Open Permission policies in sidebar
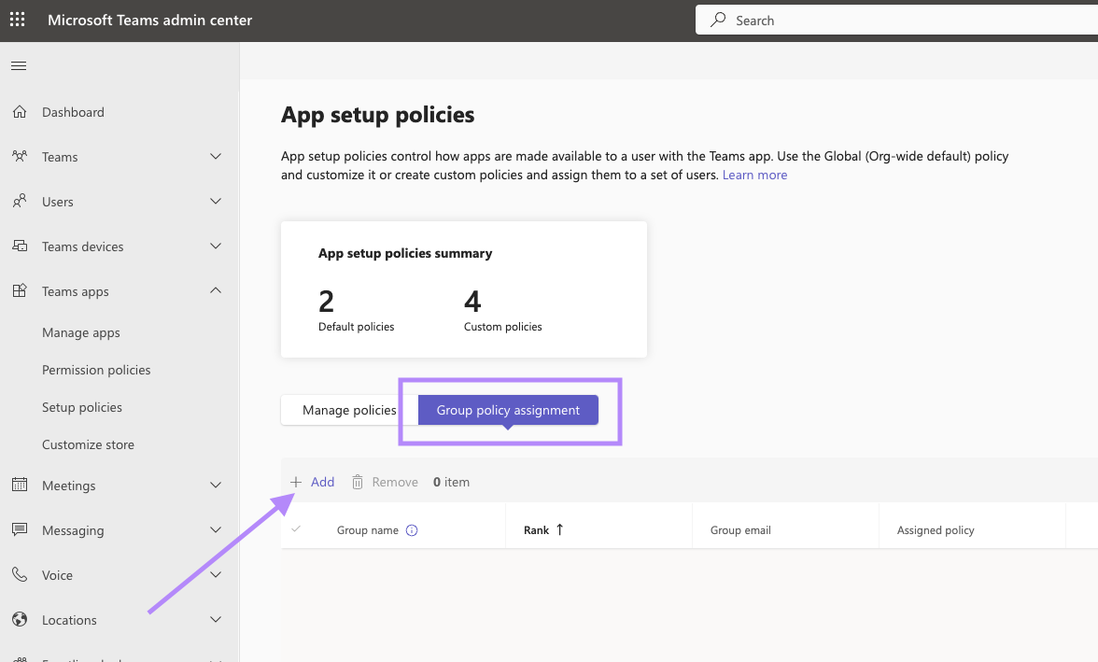Image resolution: width=1098 pixels, height=662 pixels. [x=96, y=370]
